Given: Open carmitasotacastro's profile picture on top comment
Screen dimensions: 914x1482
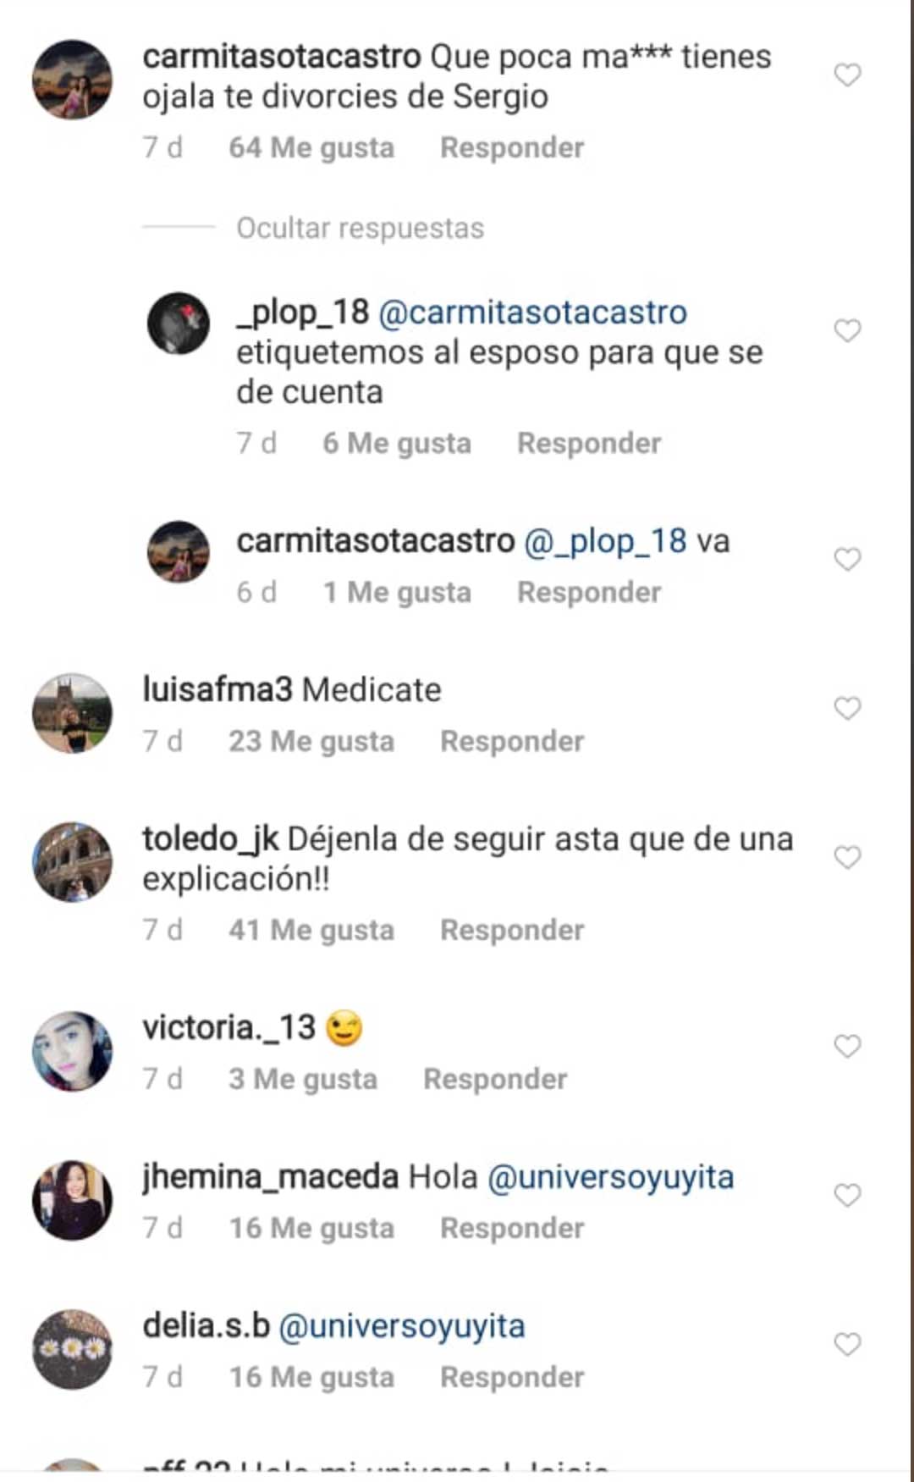Looking at the screenshot, I should [x=72, y=79].
